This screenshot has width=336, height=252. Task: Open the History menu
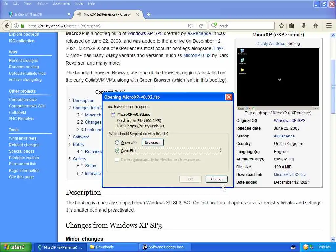(x=42, y=3)
